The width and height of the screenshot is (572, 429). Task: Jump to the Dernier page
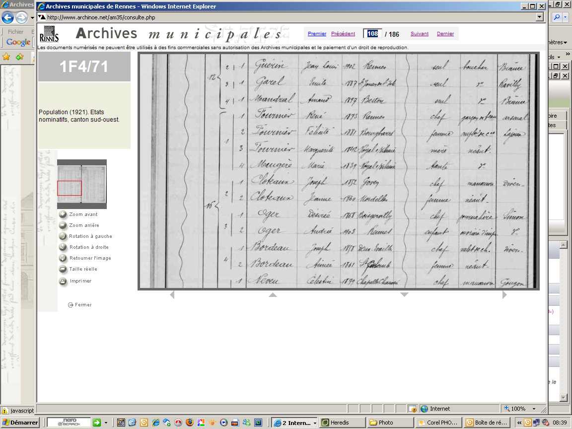445,34
